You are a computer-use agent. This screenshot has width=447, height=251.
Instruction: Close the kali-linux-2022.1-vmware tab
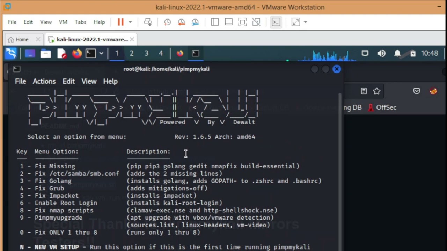(x=132, y=39)
